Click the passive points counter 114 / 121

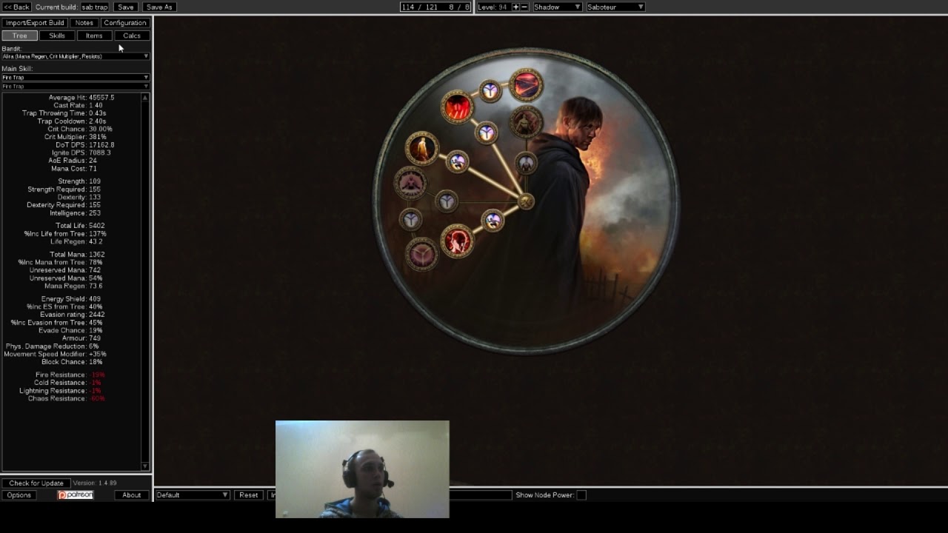[435, 7]
